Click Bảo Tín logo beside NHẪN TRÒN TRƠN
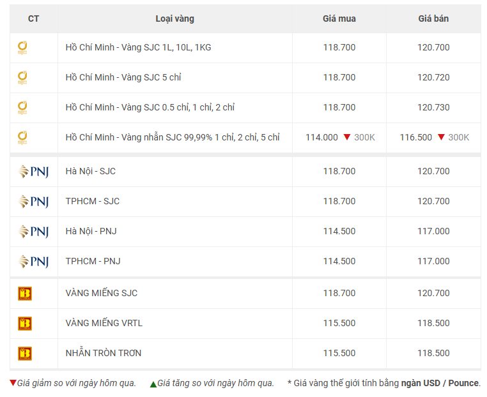 (25, 354)
